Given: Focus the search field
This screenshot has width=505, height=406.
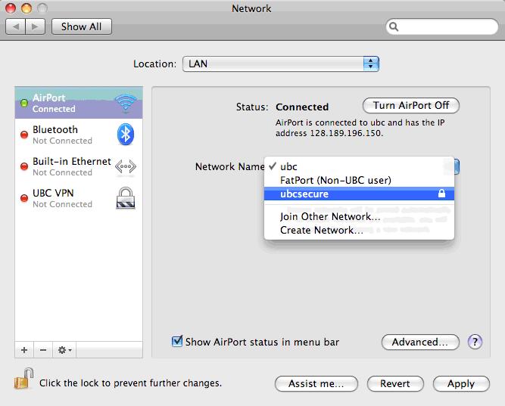Looking at the screenshot, I should point(442,26).
